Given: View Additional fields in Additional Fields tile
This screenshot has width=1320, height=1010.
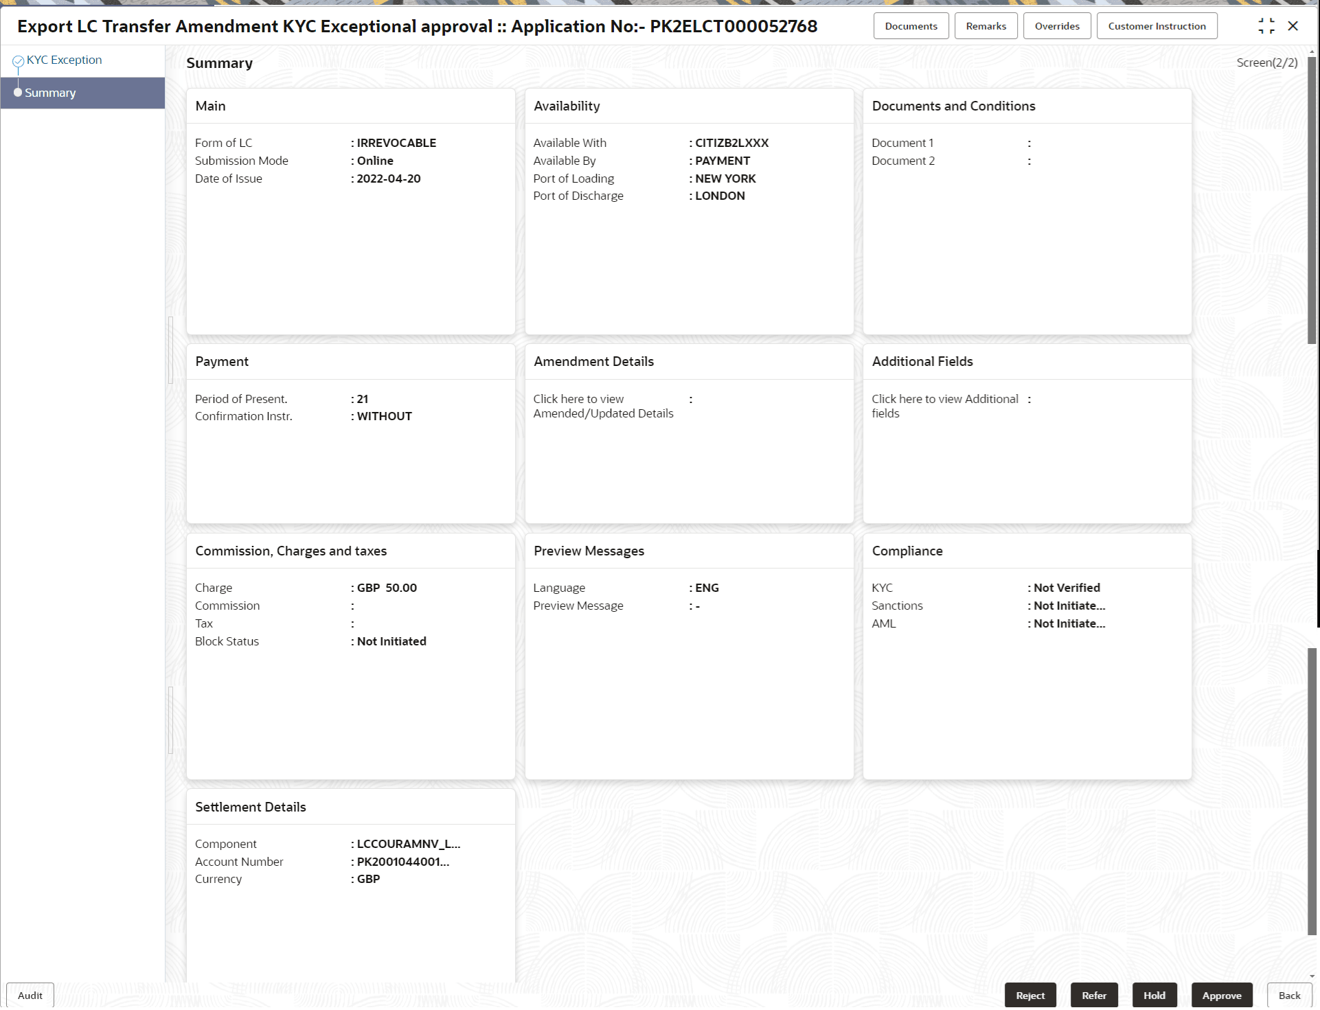Looking at the screenshot, I should 945,406.
